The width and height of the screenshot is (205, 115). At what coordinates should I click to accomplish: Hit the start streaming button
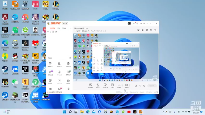tap(152, 86)
